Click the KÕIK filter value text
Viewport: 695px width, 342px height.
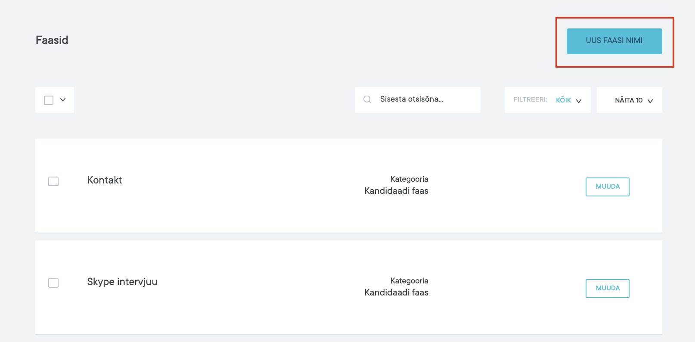[x=563, y=100]
